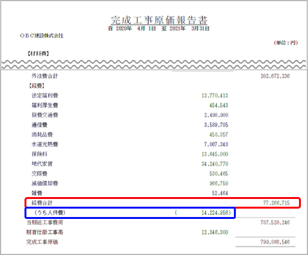Select the 当期総工事費用 label

(44, 222)
